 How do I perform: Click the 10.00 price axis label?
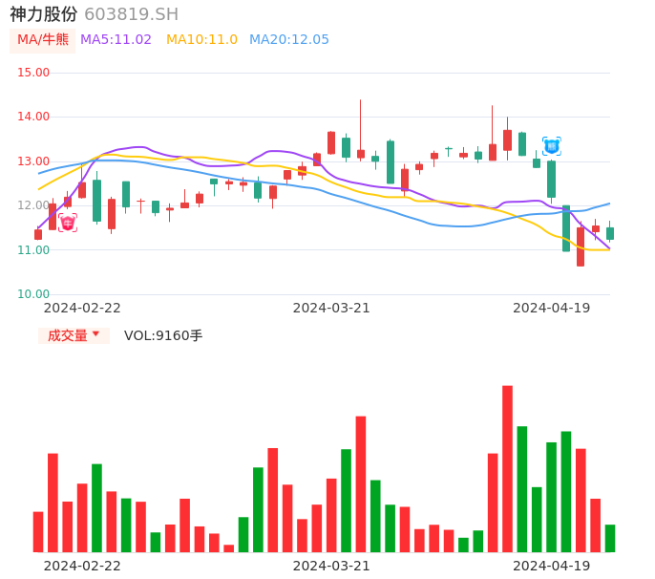(33, 294)
